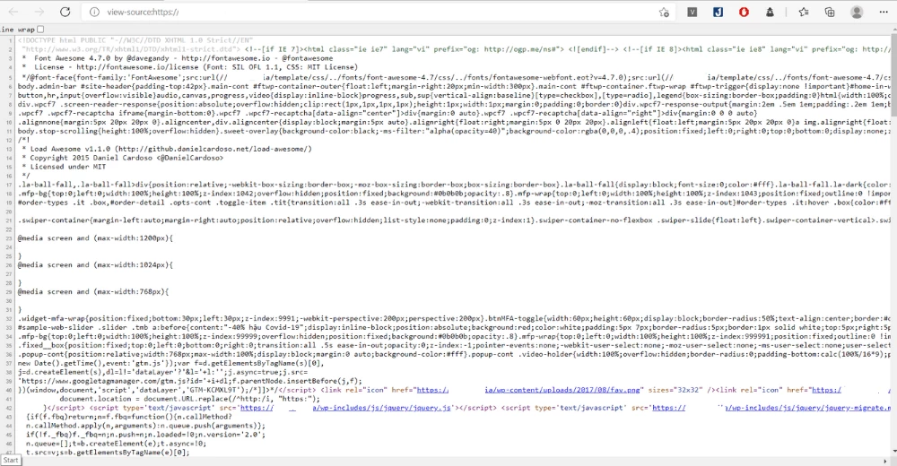Screen dimensions: 897x466
Task: Click the div.wpcf7 .screen-reader-response line
Action: 454,104
